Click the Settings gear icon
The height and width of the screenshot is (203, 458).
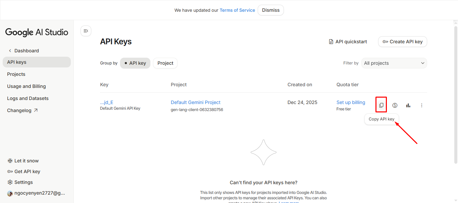click(10, 182)
